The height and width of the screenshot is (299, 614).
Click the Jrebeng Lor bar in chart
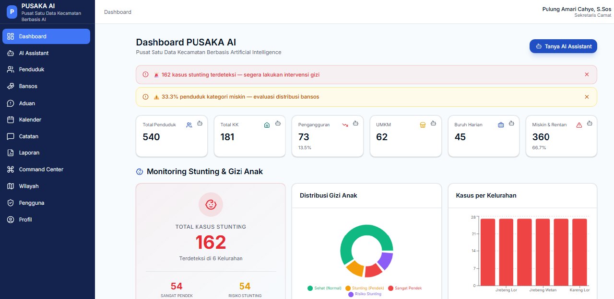[x=506, y=252]
